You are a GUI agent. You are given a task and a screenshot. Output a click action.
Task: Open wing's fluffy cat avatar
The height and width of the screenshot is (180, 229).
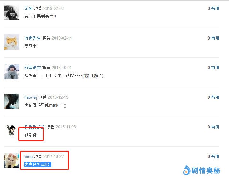tap(12, 161)
